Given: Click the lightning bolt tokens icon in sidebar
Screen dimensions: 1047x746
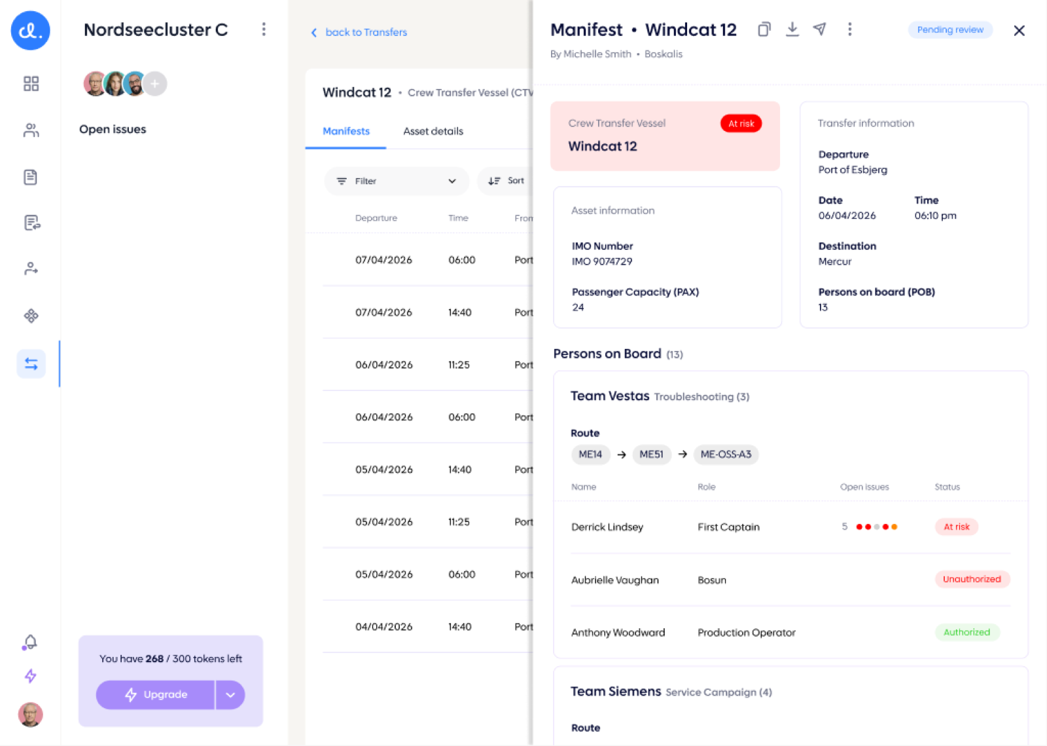Looking at the screenshot, I should point(31,676).
